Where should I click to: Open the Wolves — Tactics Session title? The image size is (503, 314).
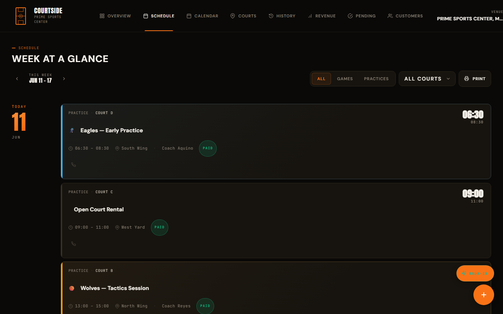click(x=115, y=288)
